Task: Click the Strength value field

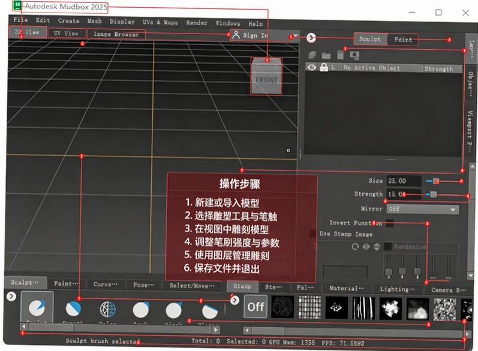Action: (404, 194)
